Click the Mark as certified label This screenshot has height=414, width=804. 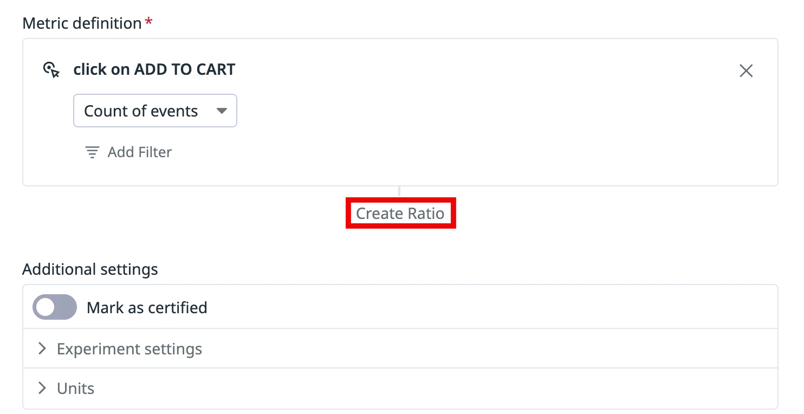click(147, 308)
